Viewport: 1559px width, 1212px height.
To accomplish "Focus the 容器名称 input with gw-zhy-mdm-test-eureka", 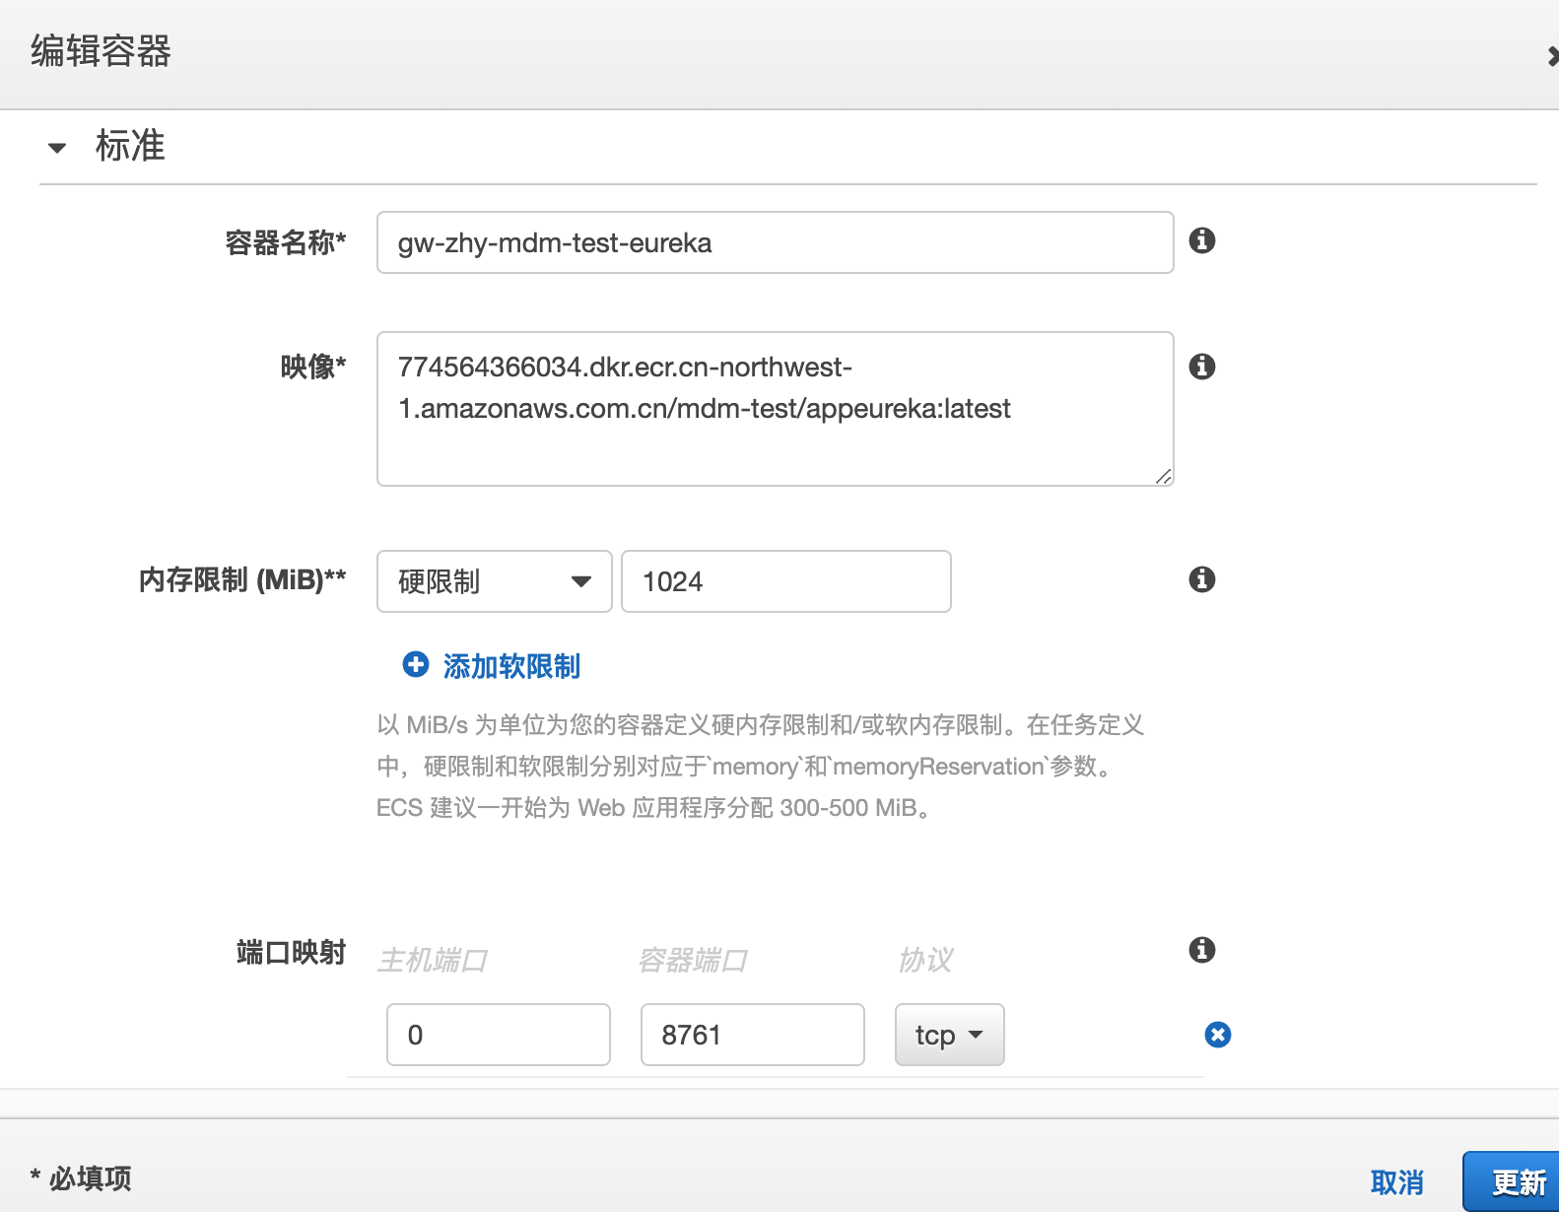I will click(775, 242).
